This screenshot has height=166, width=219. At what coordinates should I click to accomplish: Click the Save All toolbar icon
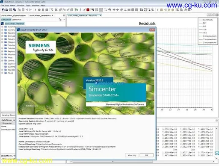pyautogui.click(x=14, y=10)
